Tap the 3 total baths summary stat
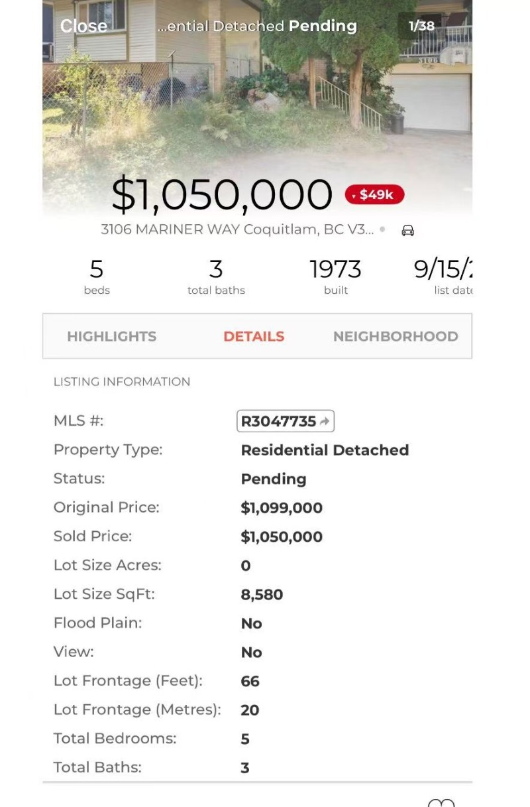The height and width of the screenshot is (807, 530). (216, 276)
